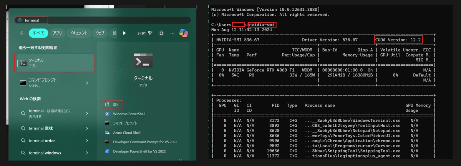Select the ターミナル app best-match result
The height and width of the screenshot is (166, 461).
click(x=55, y=63)
